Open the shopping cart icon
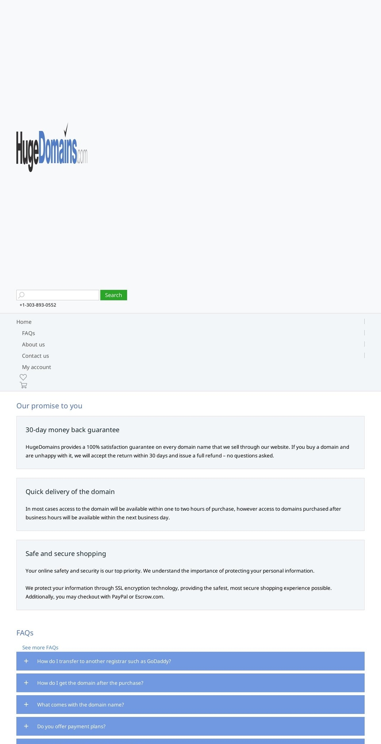Viewport: 381px width, 744px height. pyautogui.click(x=23, y=385)
